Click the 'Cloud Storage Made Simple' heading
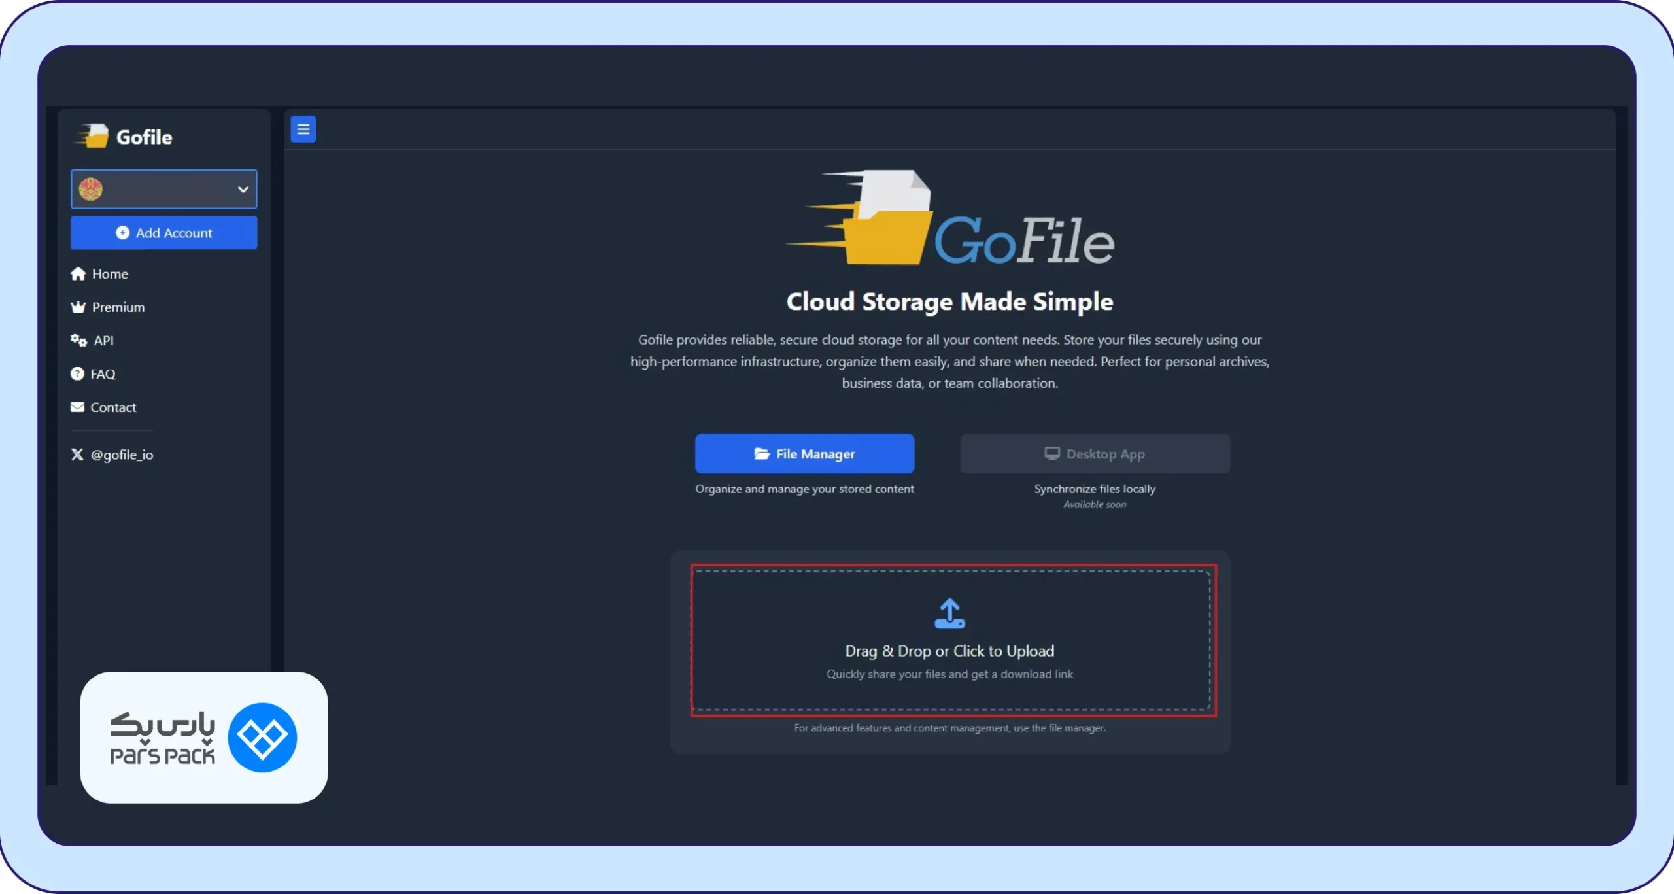 (949, 301)
